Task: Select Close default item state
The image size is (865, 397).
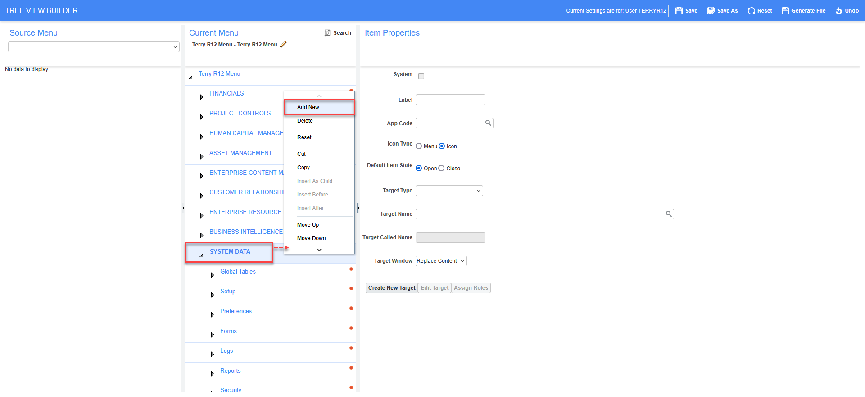Action: [x=441, y=168]
